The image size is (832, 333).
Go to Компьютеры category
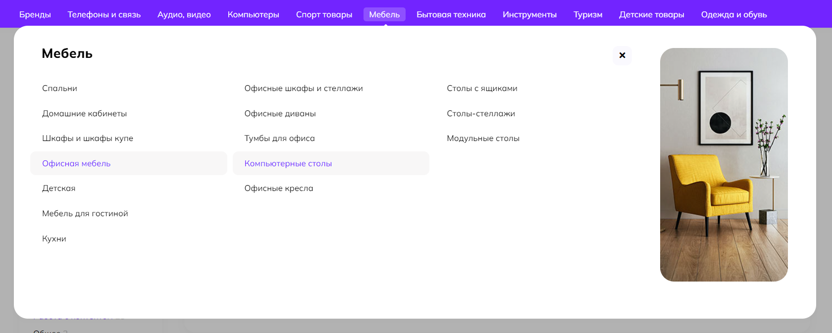tap(253, 15)
